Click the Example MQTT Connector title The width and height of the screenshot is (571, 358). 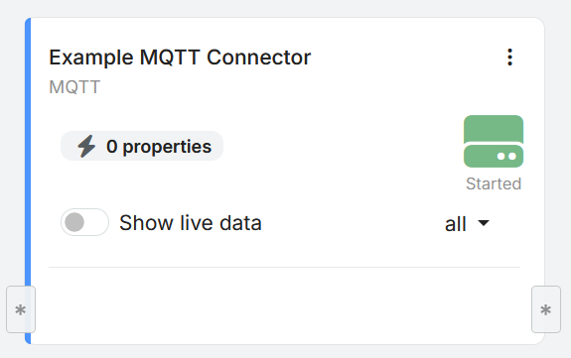180,58
